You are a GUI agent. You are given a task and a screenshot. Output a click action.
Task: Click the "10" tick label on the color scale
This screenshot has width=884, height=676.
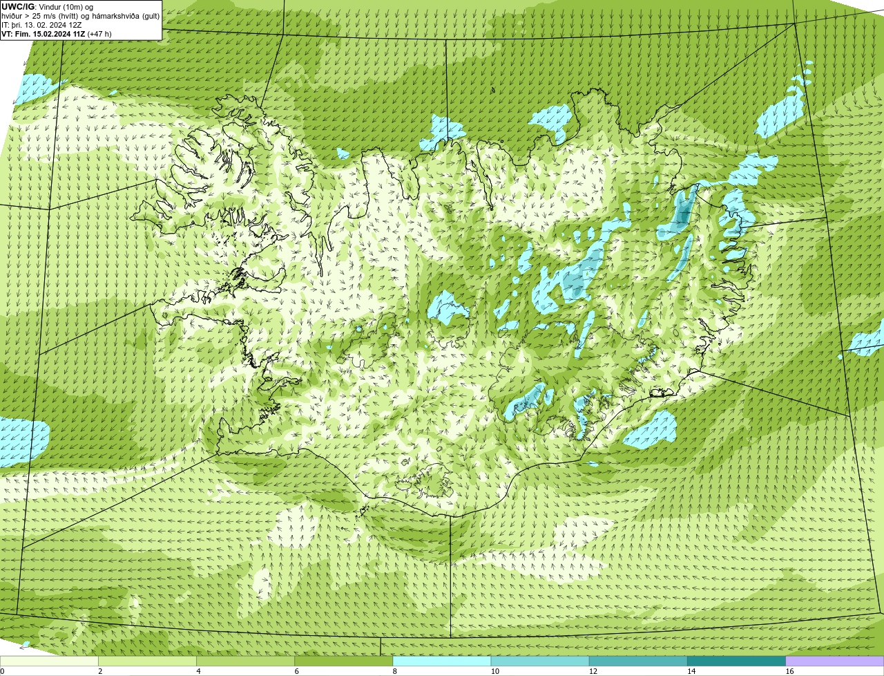click(x=494, y=671)
